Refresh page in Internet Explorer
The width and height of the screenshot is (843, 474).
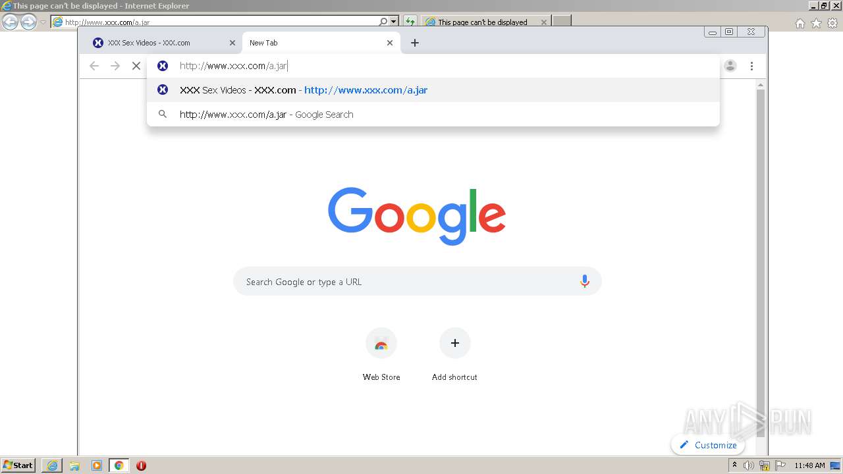pyautogui.click(x=410, y=22)
